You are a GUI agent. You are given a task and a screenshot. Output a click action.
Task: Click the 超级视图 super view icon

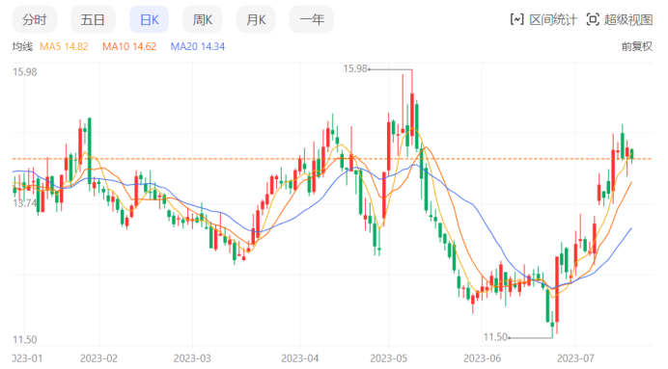coord(593,19)
